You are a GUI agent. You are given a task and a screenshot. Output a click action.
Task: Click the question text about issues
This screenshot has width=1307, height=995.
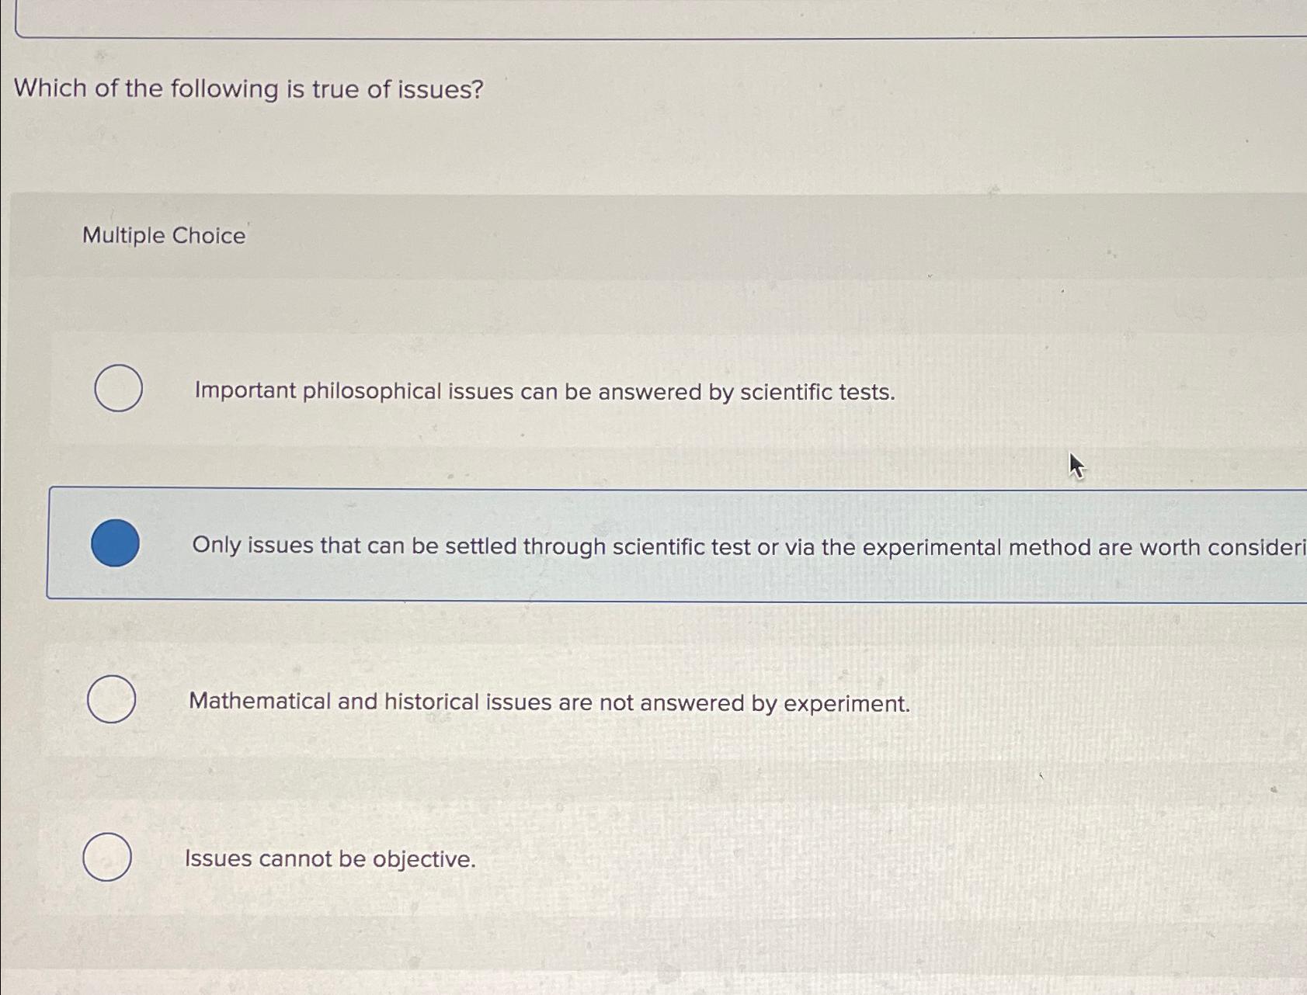[247, 88]
